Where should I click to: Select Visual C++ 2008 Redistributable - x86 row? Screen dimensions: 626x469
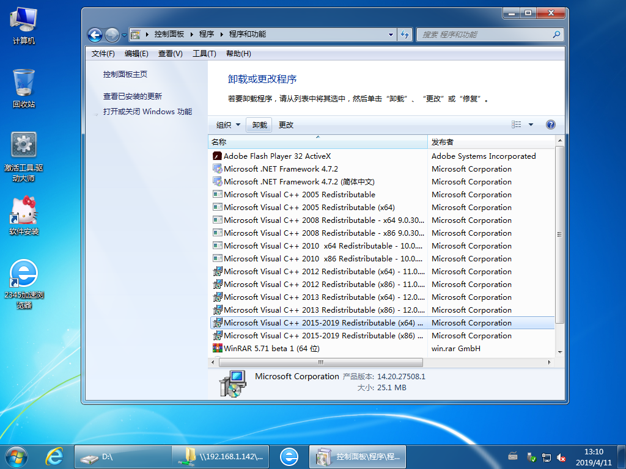pos(382,233)
